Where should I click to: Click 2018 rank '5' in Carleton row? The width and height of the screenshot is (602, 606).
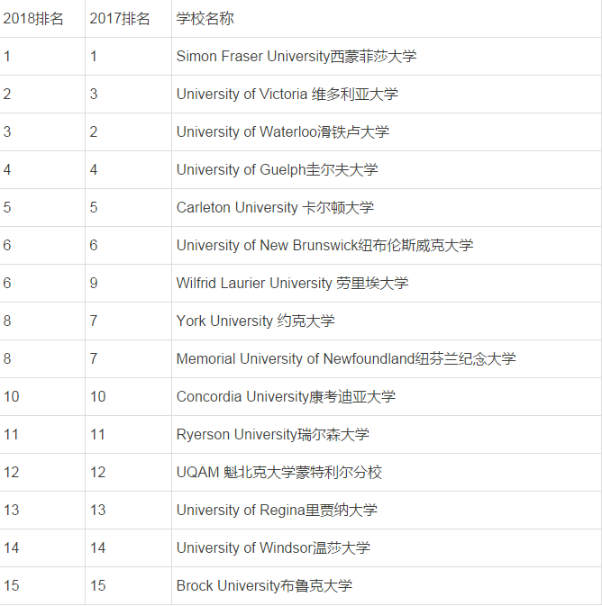[x=7, y=208]
